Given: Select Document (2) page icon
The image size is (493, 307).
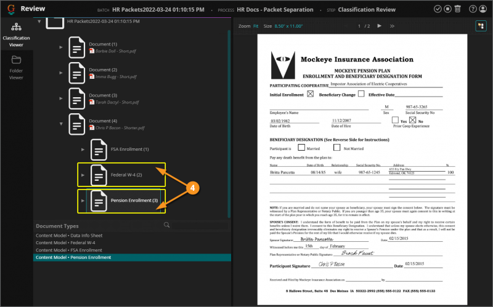Looking at the screenshot, I should coord(76,73).
